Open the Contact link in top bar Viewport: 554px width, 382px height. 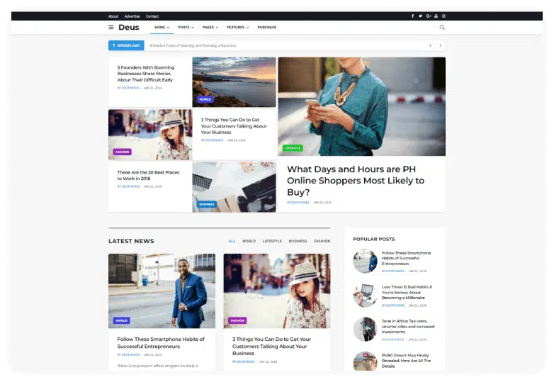pos(152,16)
